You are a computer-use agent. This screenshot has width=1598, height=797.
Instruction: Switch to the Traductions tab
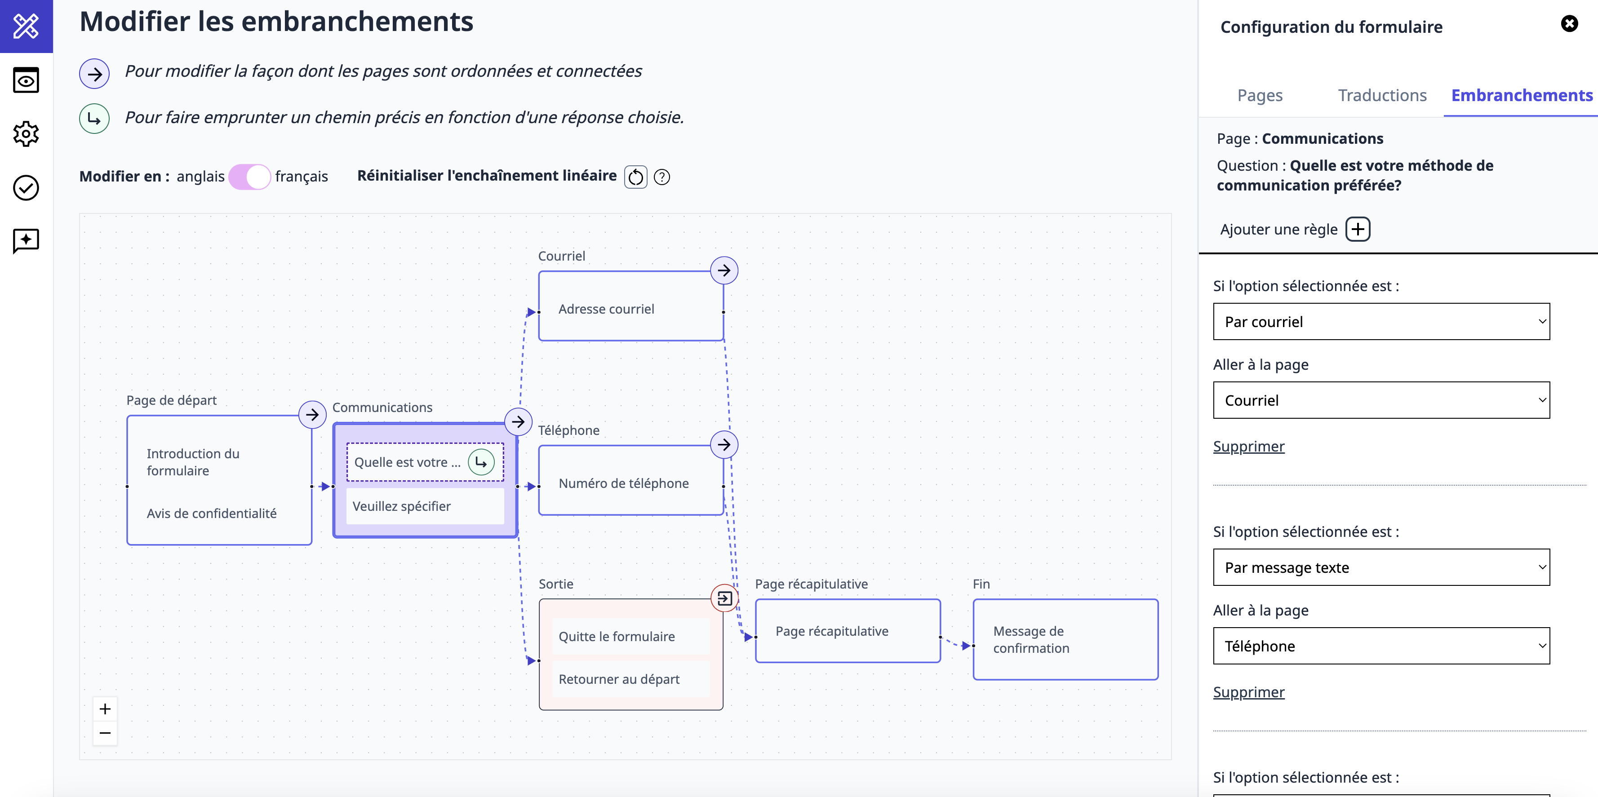1382,95
